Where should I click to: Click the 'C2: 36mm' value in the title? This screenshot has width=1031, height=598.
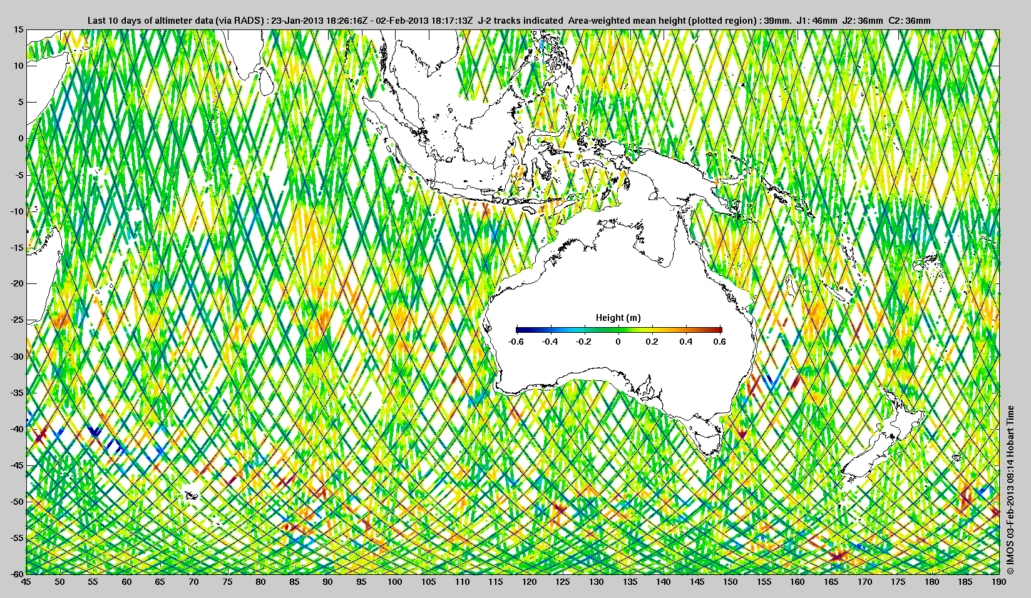coord(910,21)
